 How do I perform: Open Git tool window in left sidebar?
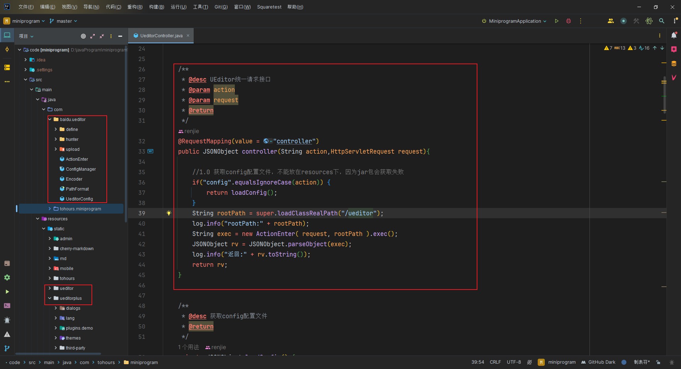[7, 348]
